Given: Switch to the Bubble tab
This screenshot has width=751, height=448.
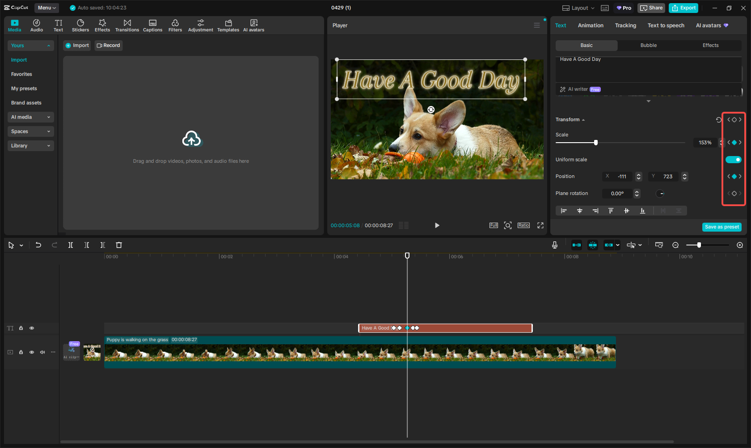Looking at the screenshot, I should pyautogui.click(x=648, y=45).
